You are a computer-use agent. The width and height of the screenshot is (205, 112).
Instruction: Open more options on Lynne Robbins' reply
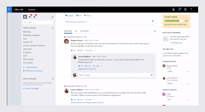click(x=102, y=66)
